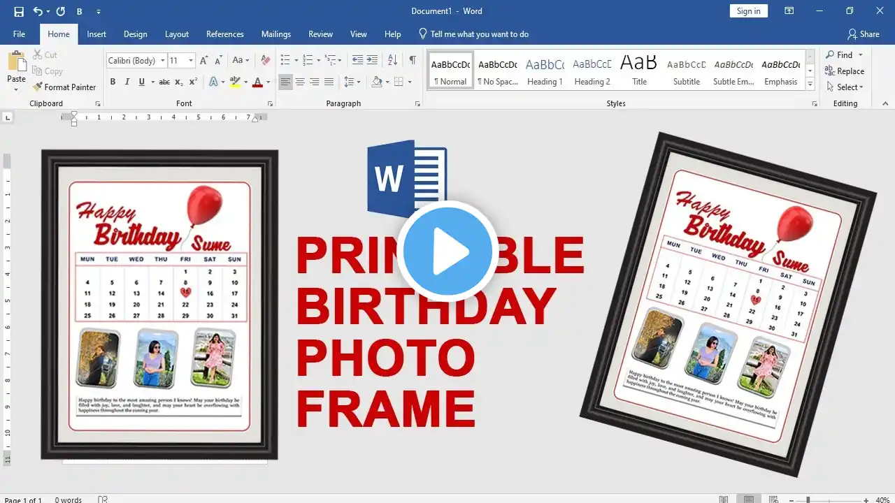This screenshot has height=503, width=895.
Task: Clear all formatting from selection
Action: [x=265, y=61]
